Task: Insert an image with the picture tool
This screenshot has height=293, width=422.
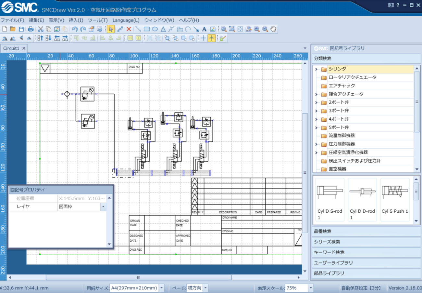Action: (x=213, y=29)
